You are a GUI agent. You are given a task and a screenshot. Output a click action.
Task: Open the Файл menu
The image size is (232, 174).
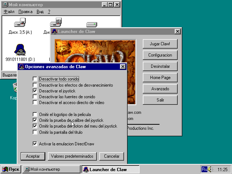(9, 12)
